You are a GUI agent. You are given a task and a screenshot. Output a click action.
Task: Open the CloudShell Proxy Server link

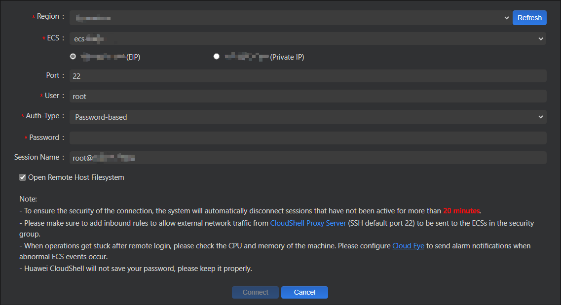[x=308, y=223]
